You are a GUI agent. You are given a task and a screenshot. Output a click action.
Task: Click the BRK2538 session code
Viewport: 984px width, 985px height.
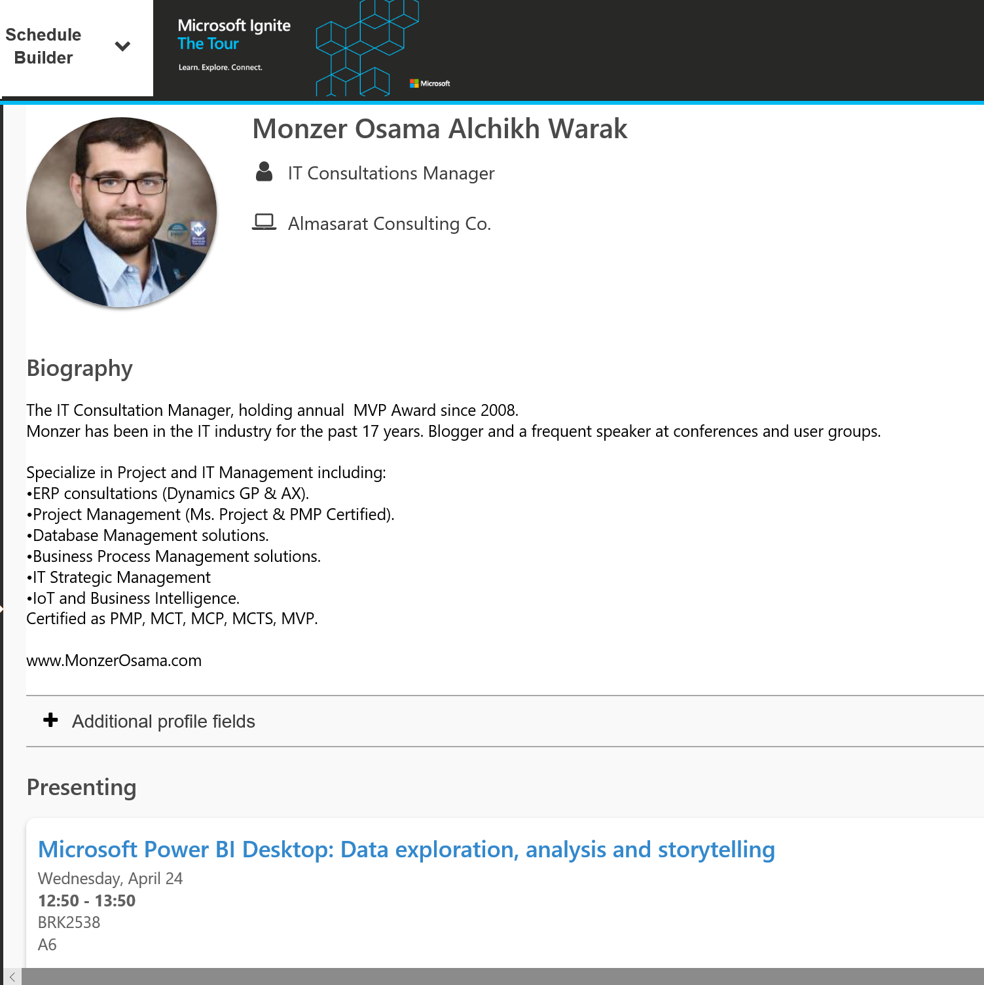69,922
